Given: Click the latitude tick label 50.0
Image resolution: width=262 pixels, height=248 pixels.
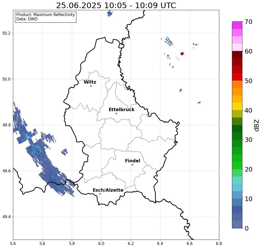Looking at the screenshot, I should point(6,79).
